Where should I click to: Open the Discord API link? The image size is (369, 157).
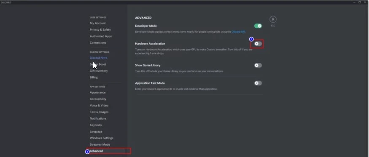tap(238, 32)
